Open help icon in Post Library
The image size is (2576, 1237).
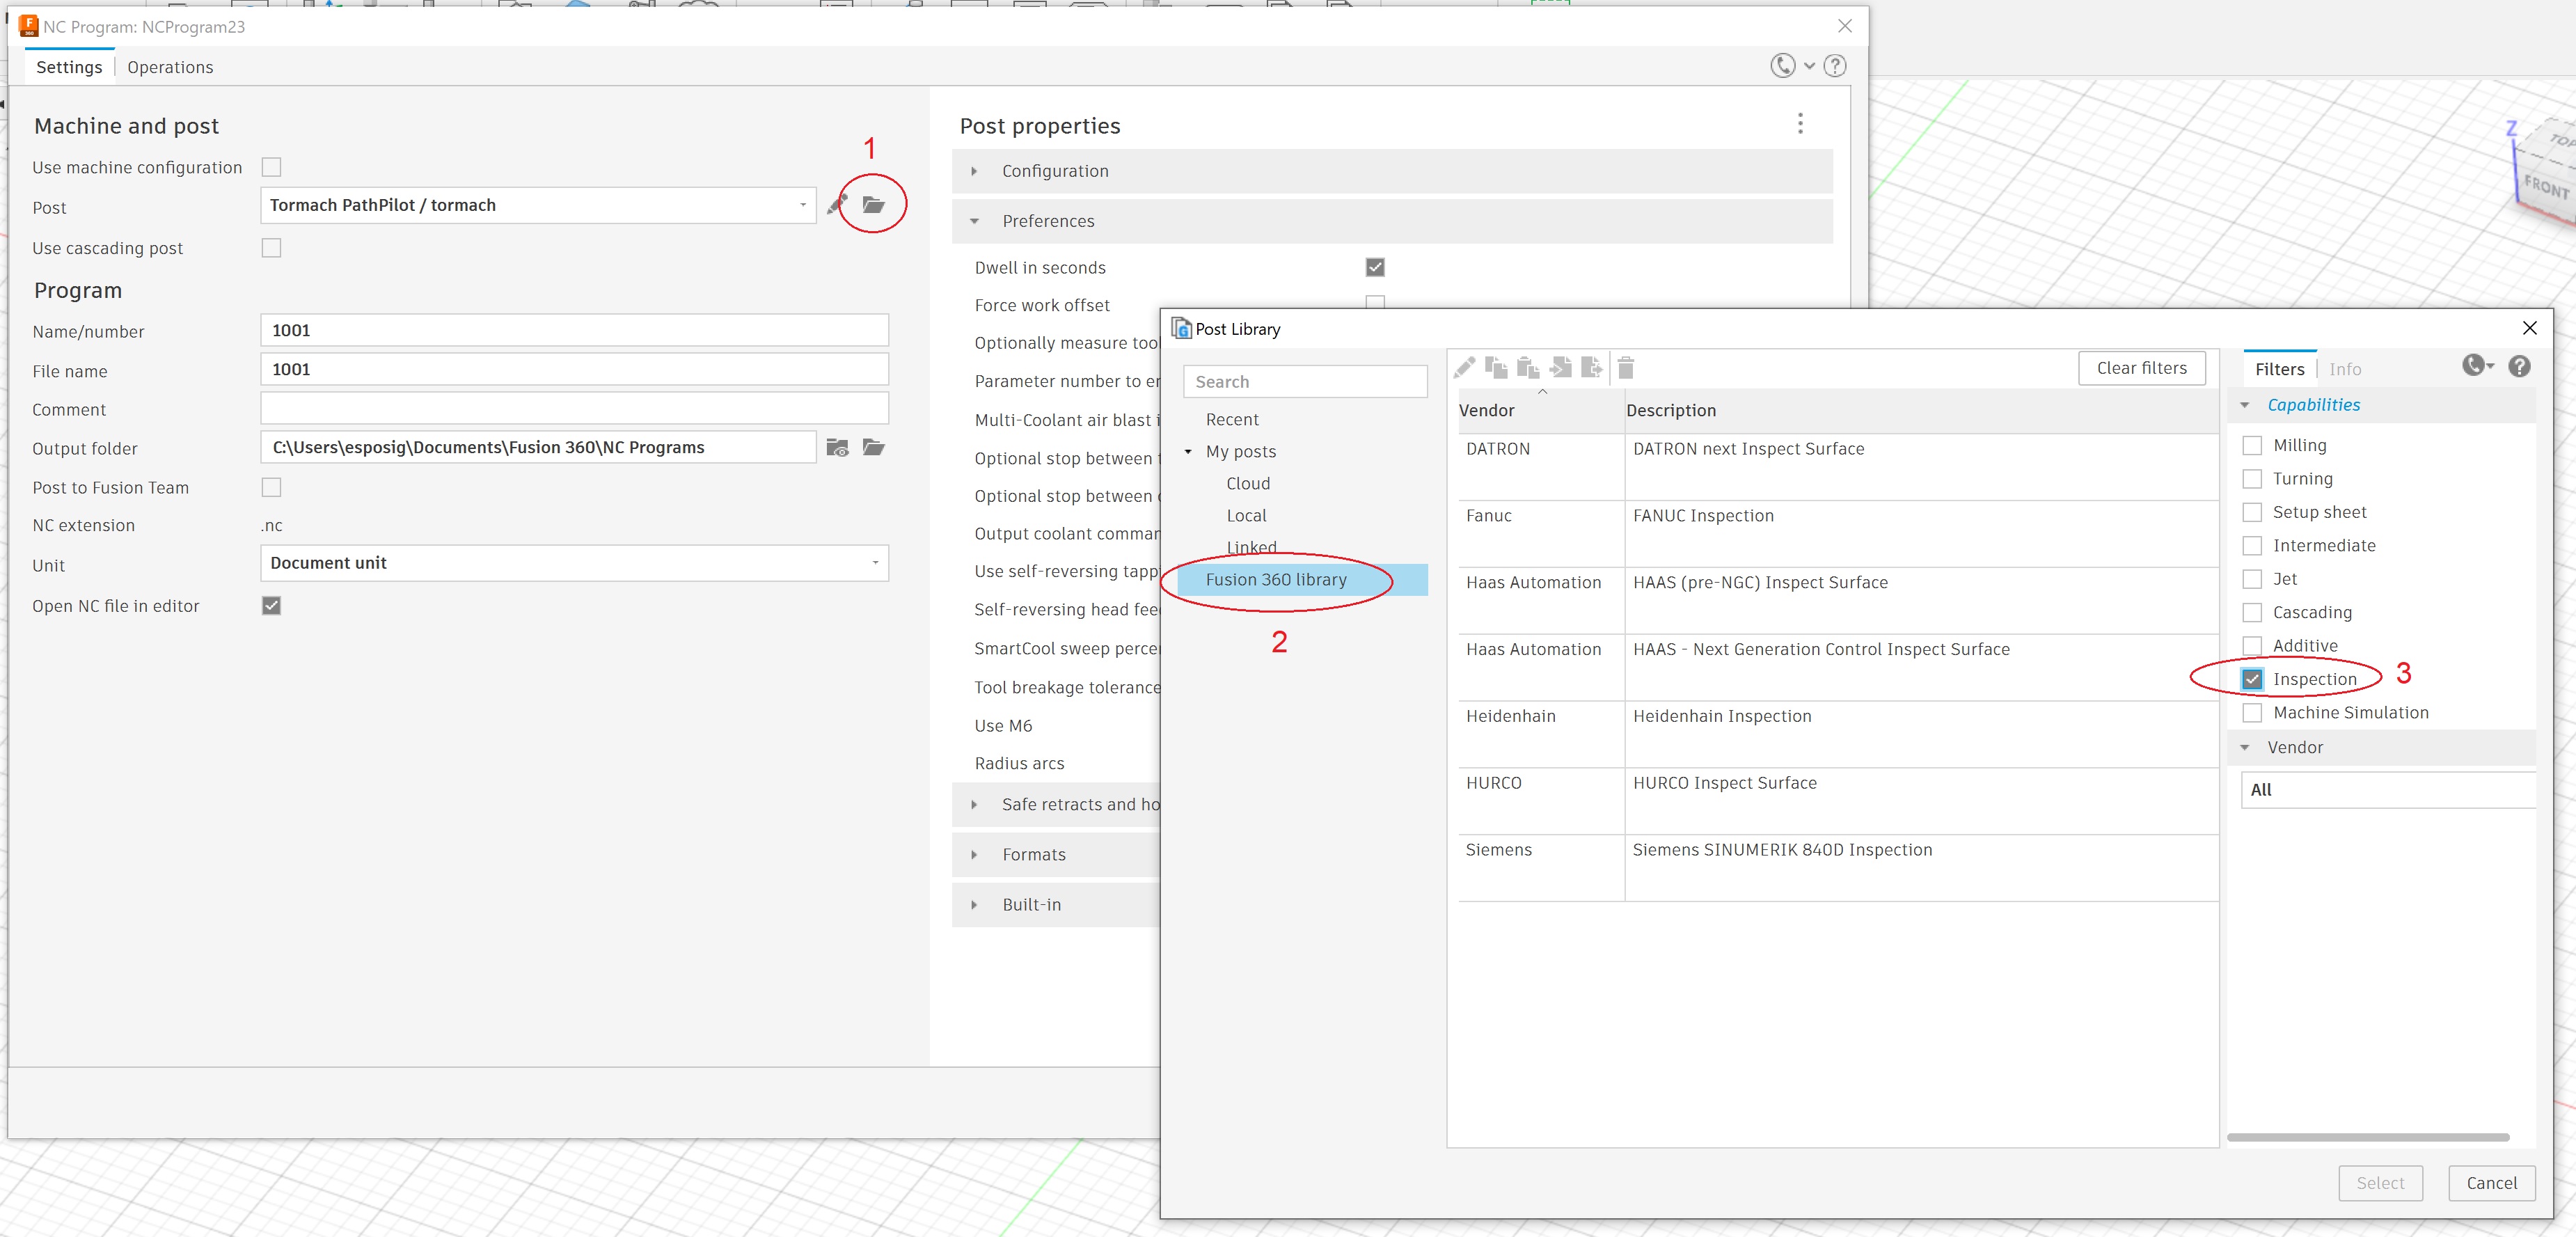coord(2519,367)
